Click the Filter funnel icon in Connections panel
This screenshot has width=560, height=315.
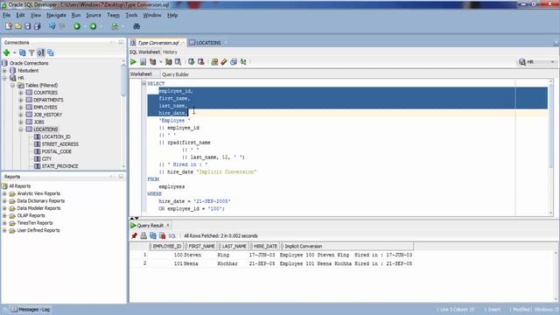(x=31, y=52)
